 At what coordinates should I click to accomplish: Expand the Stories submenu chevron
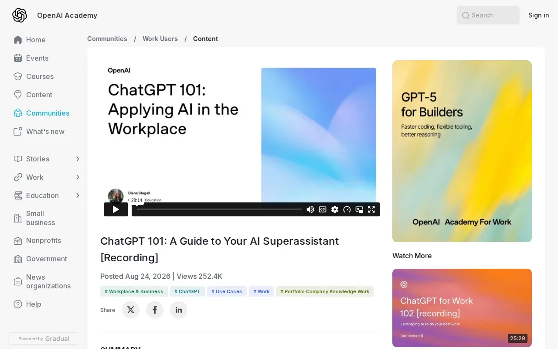click(78, 159)
